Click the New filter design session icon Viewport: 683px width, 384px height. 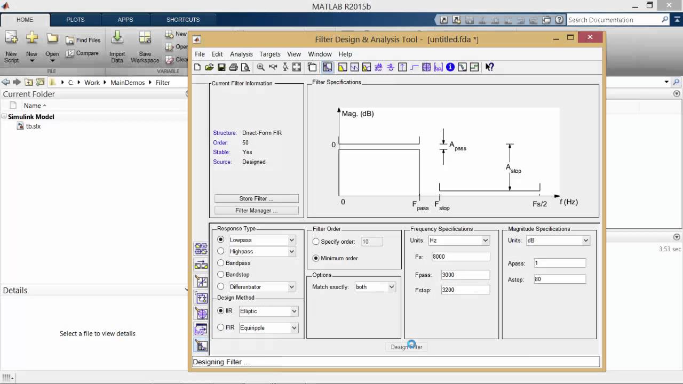(197, 67)
